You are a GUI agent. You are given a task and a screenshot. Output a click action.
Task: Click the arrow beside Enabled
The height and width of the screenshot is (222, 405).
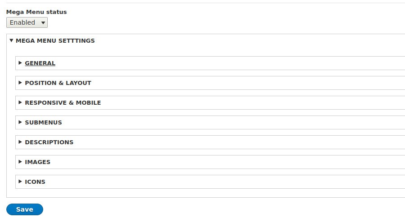[43, 23]
